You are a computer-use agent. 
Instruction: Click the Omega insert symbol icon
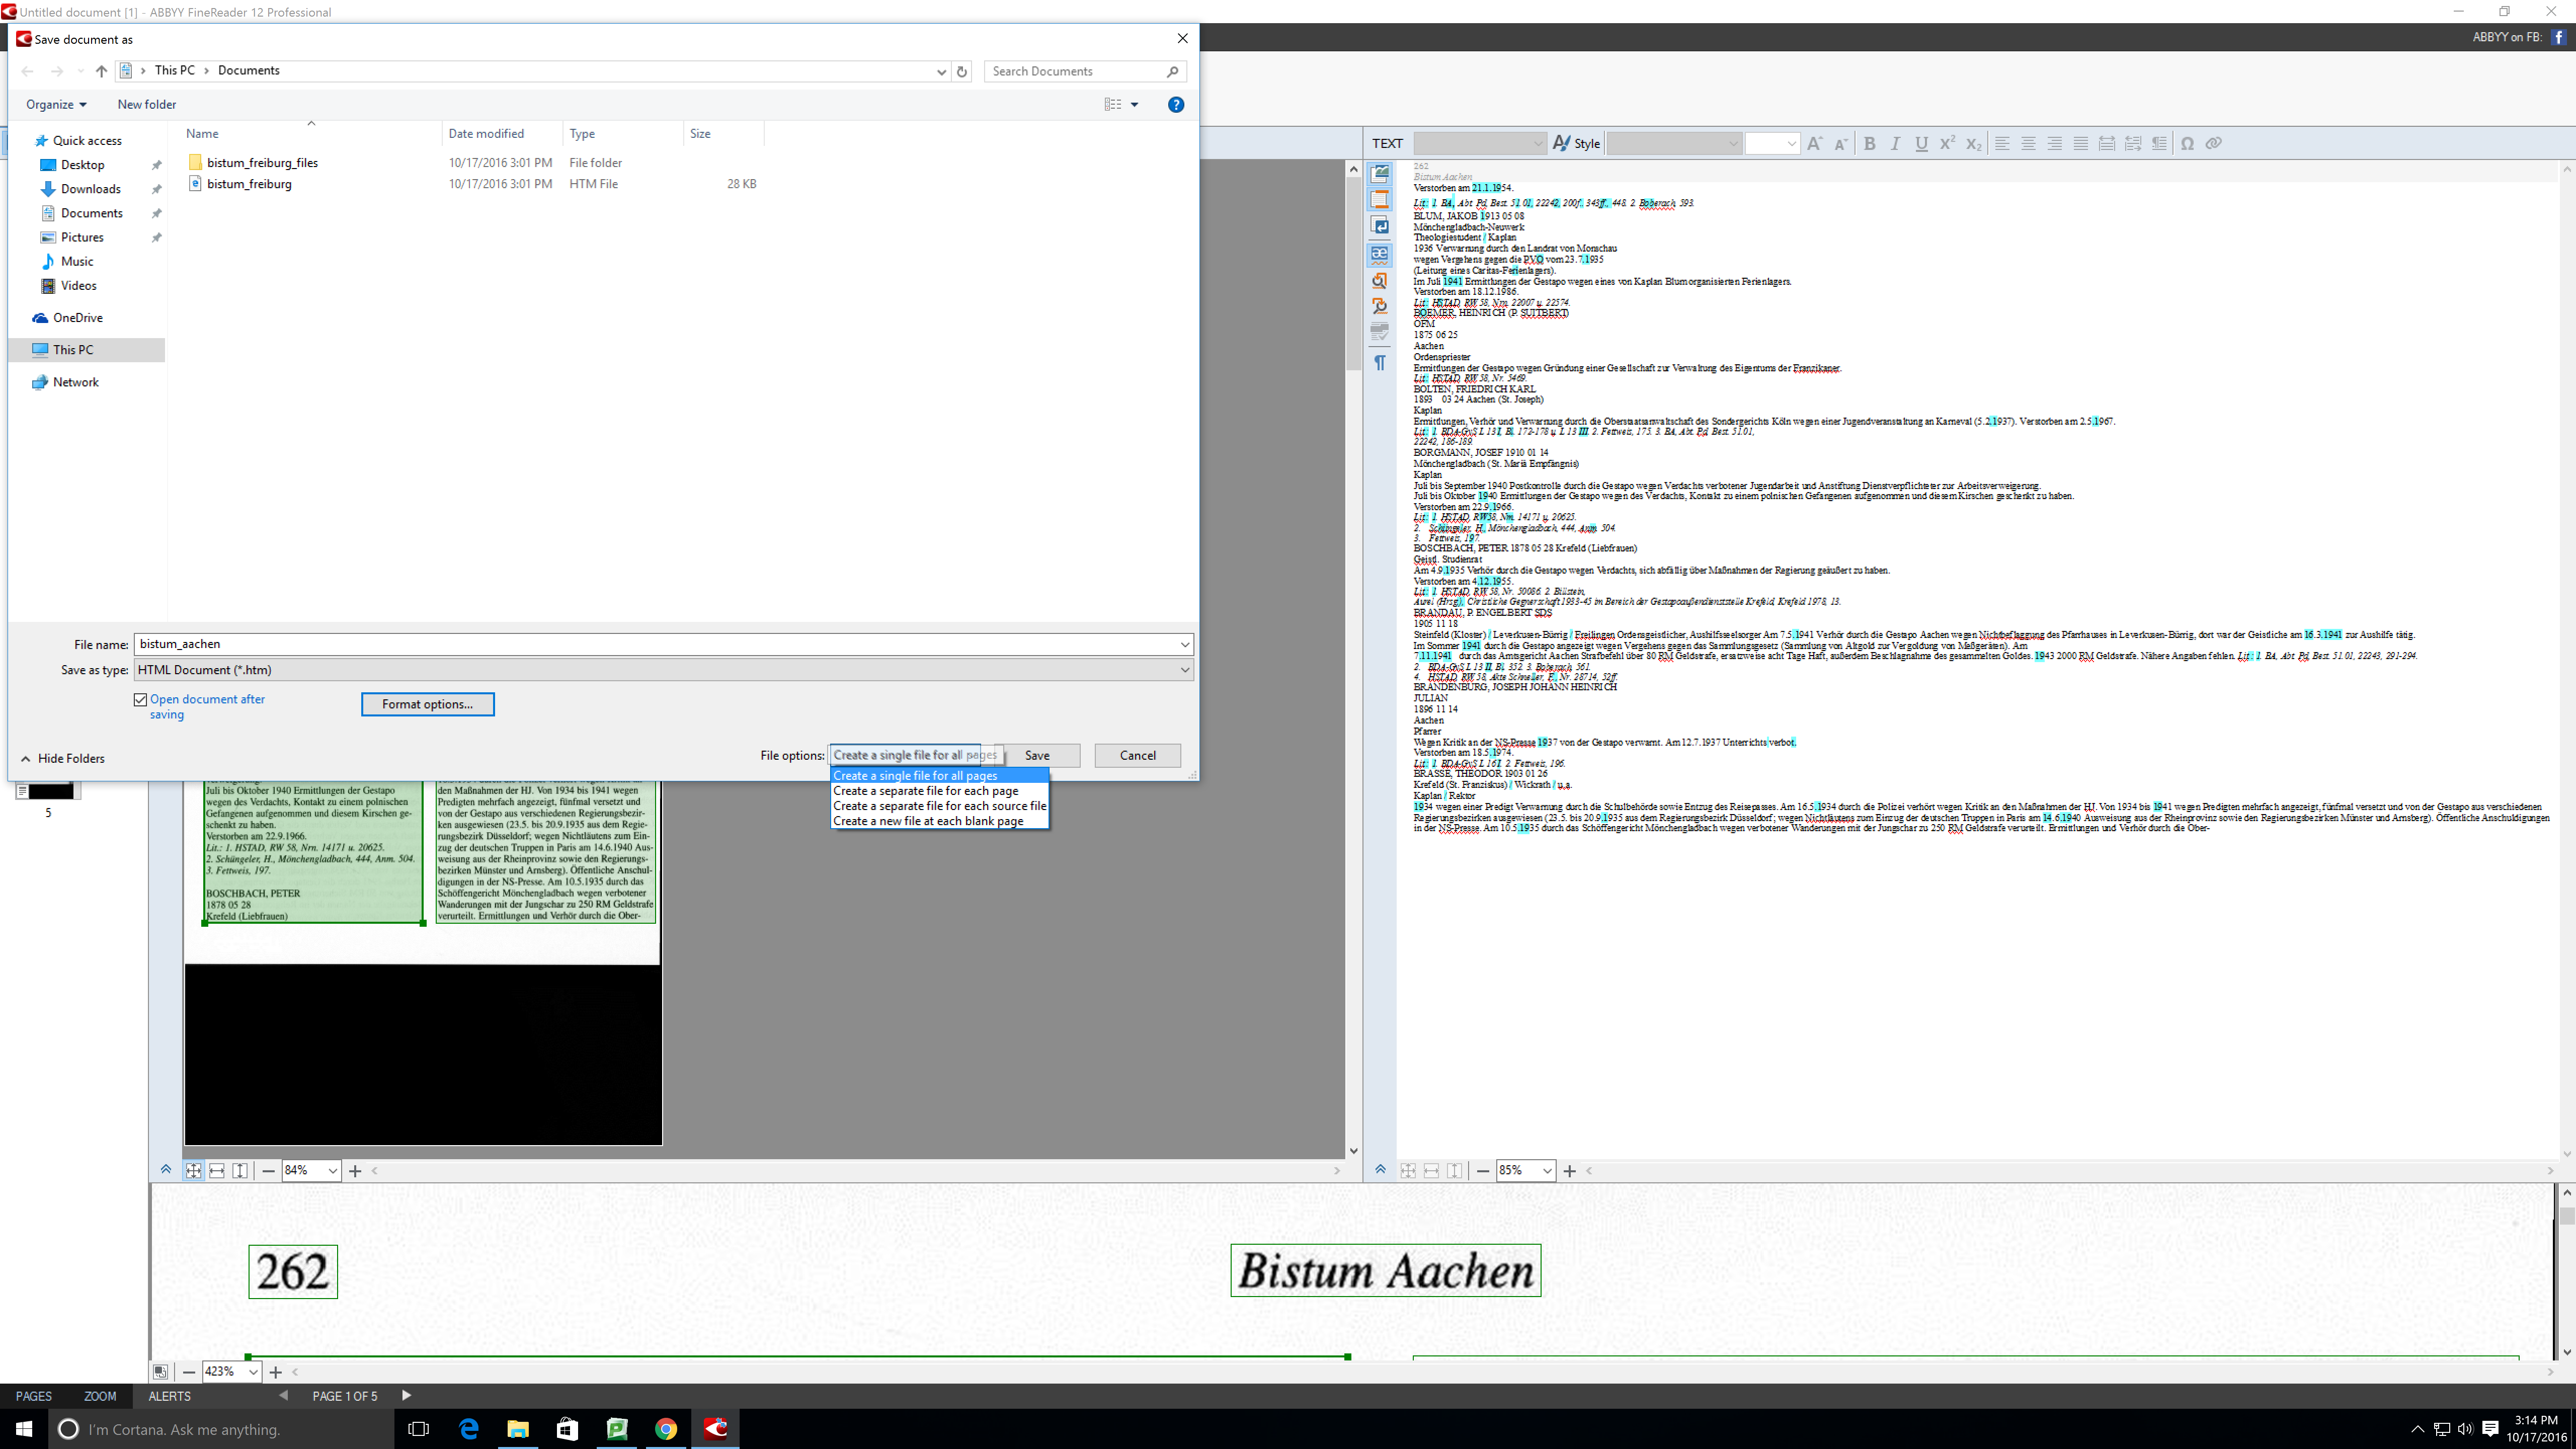point(2187,144)
